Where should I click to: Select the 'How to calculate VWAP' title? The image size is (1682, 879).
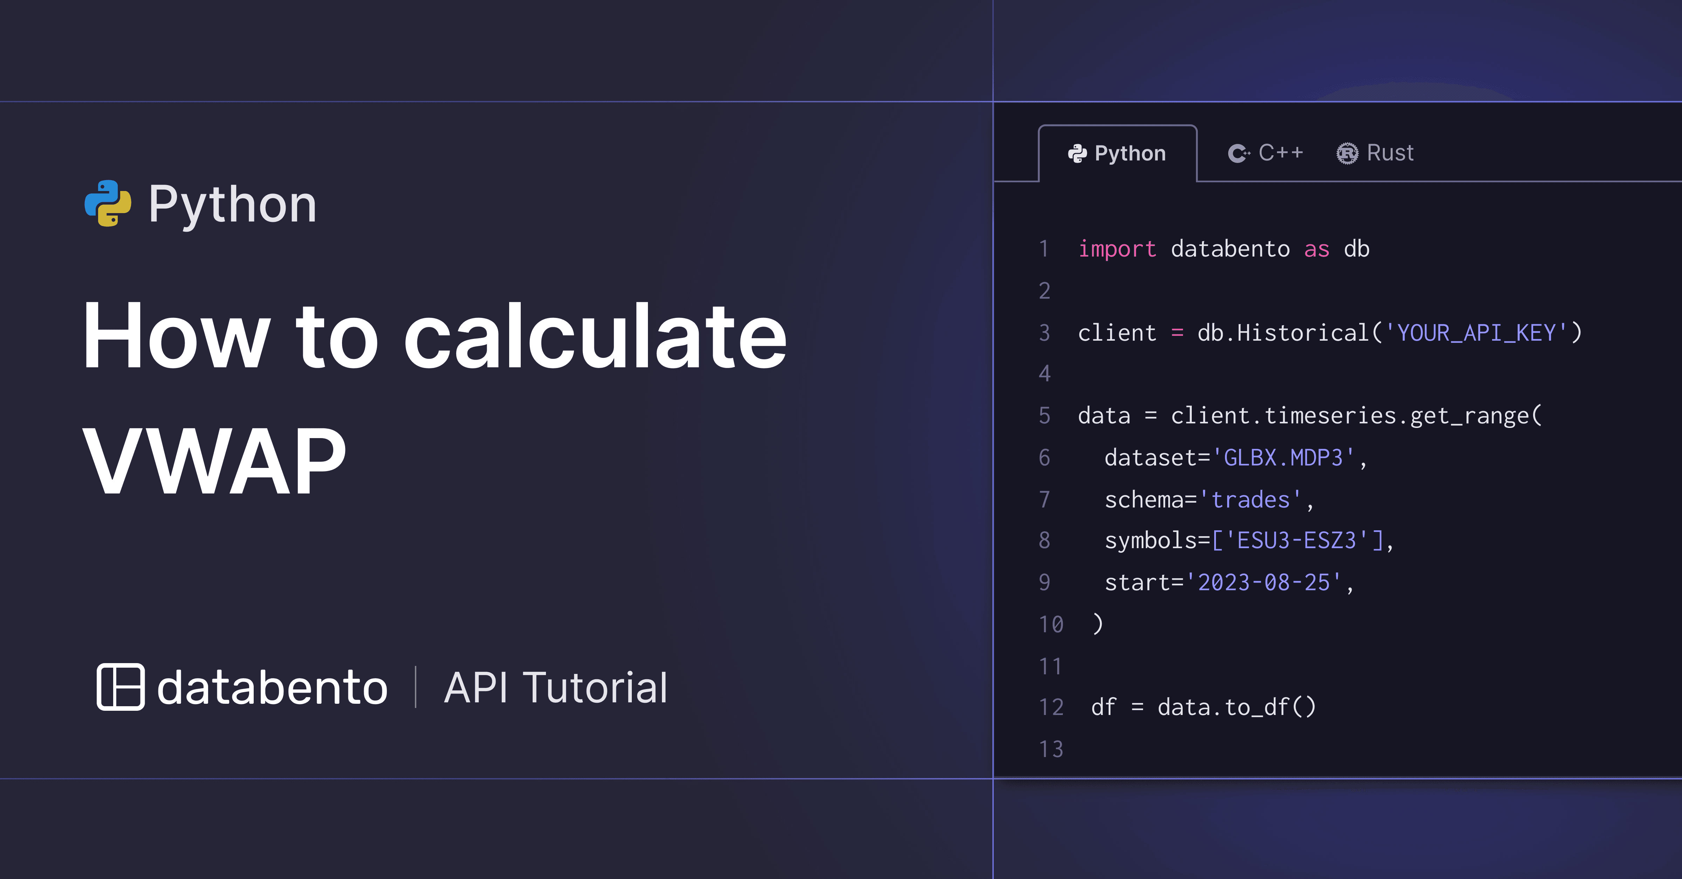[x=437, y=392]
